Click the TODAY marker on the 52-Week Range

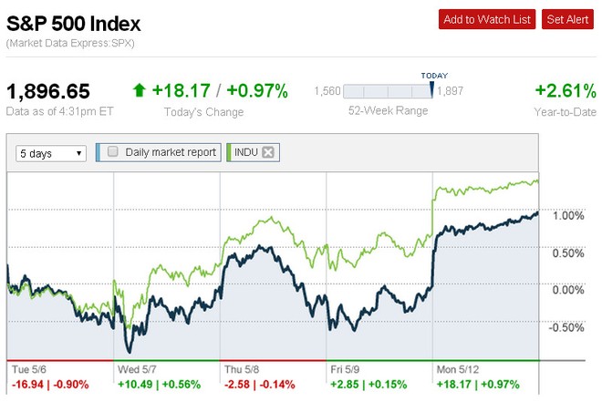coord(432,76)
